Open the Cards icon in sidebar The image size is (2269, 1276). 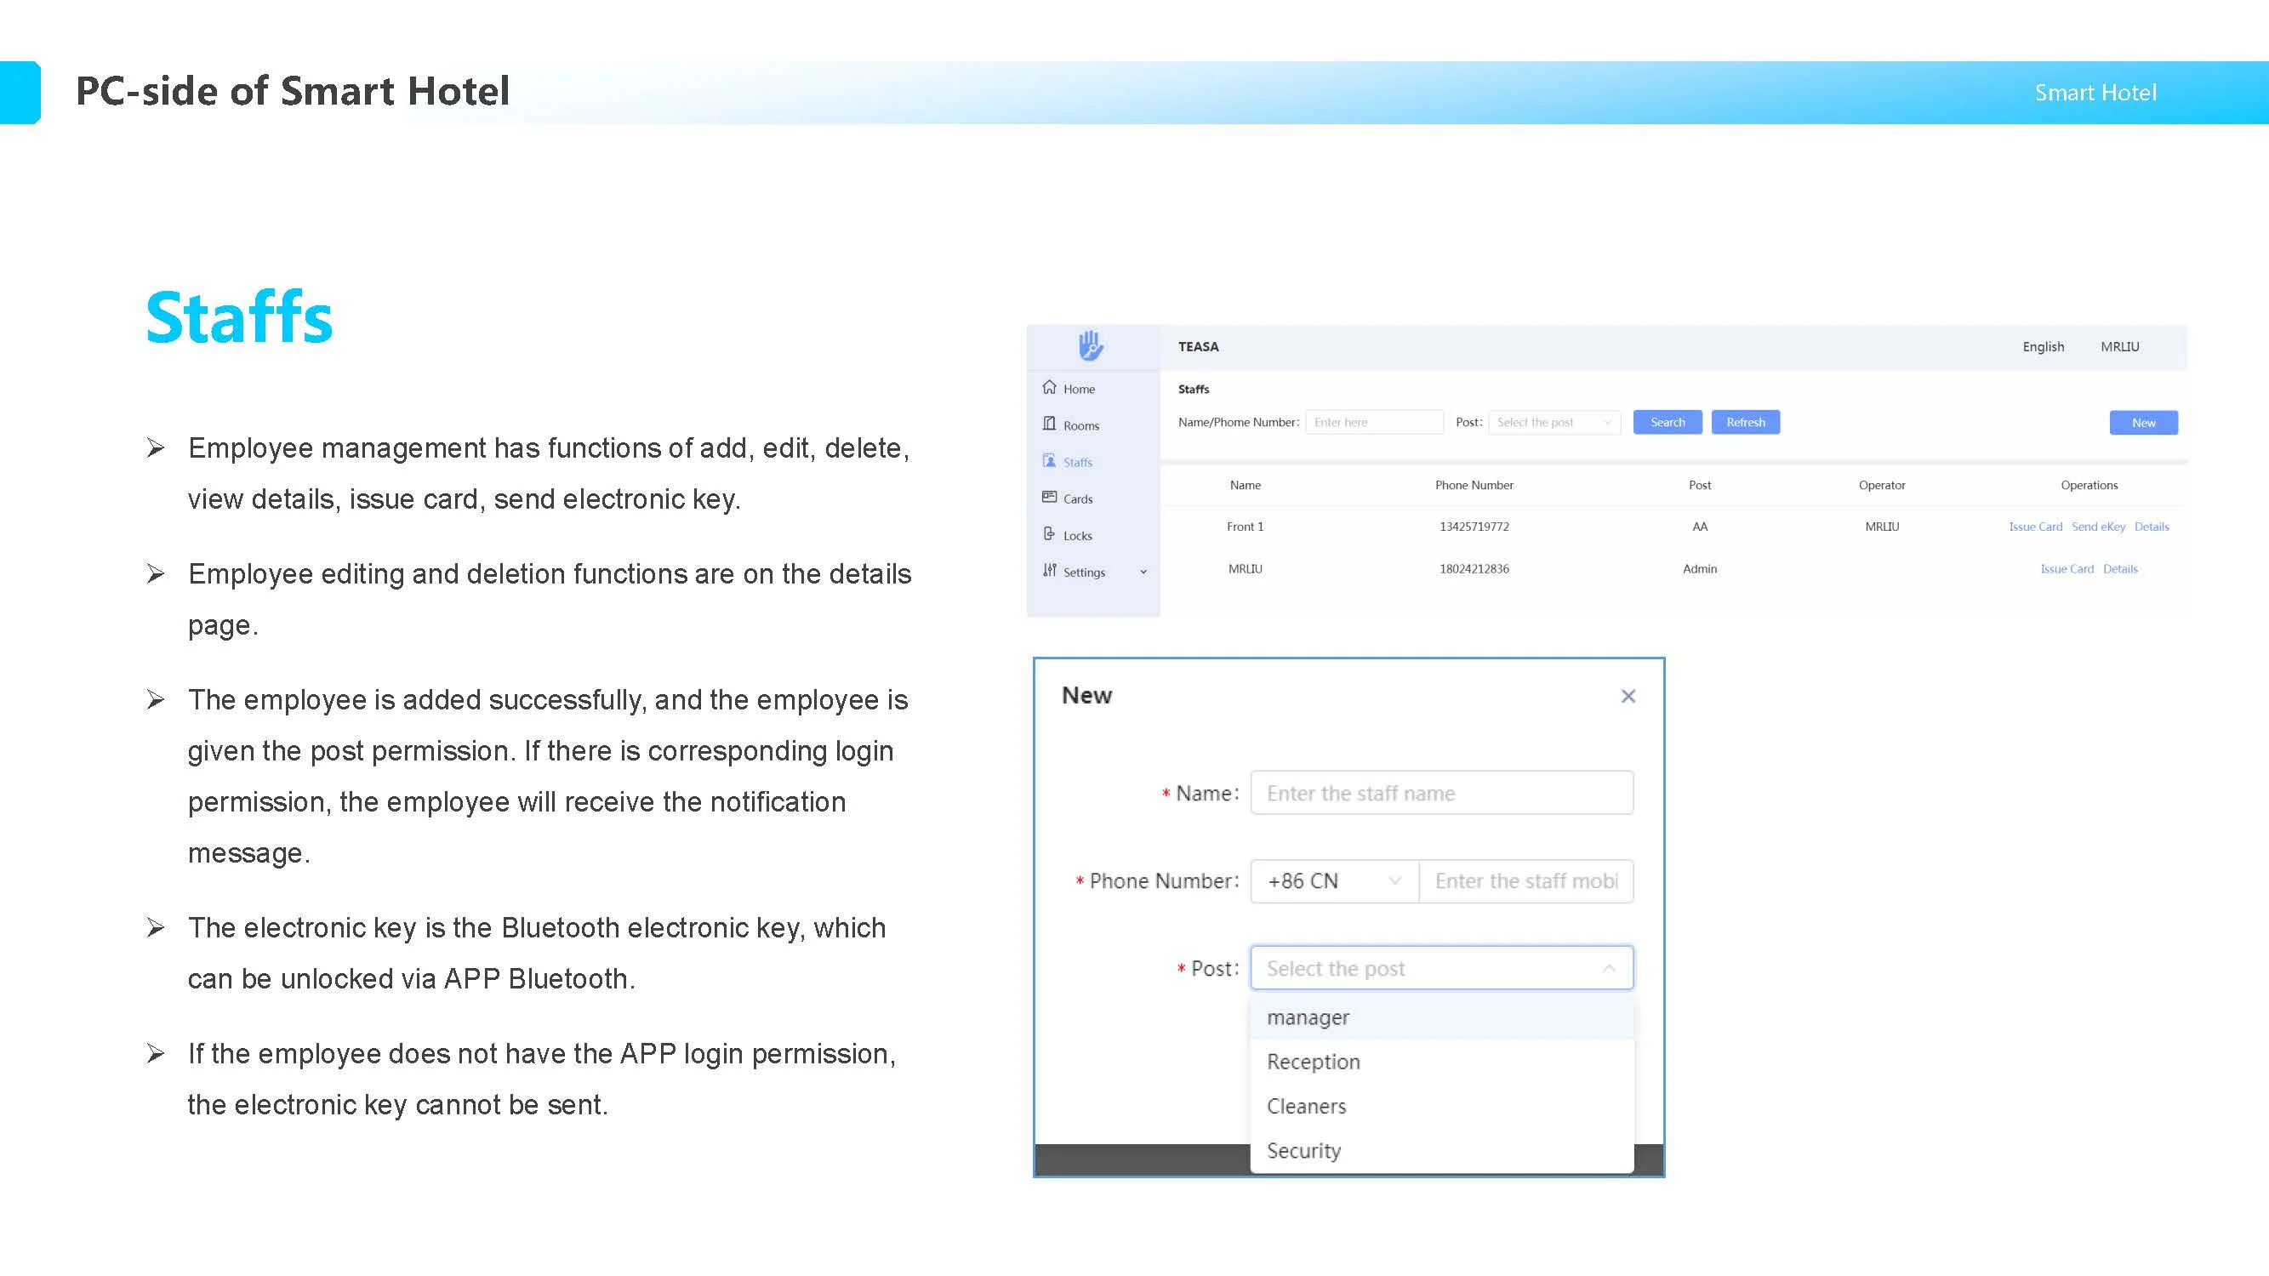click(1049, 498)
